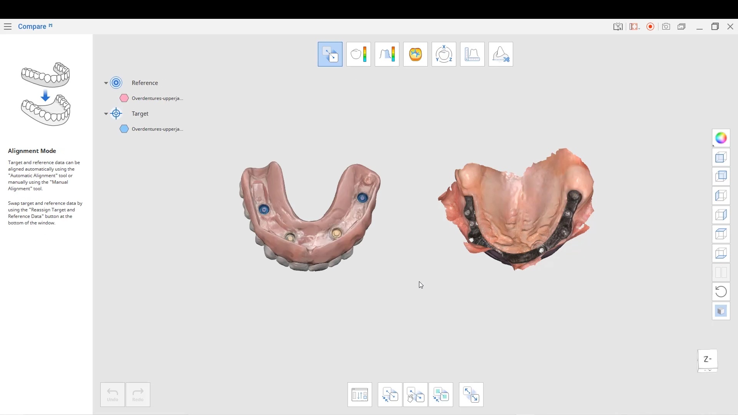Start Manual Alignment with hand icon

[x=415, y=395]
